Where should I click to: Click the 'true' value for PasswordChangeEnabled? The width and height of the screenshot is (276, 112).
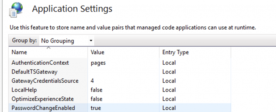coord(96,108)
